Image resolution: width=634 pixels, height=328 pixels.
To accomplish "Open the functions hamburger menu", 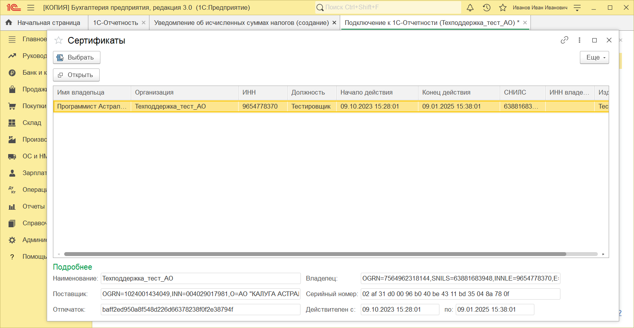I will 31,7.
